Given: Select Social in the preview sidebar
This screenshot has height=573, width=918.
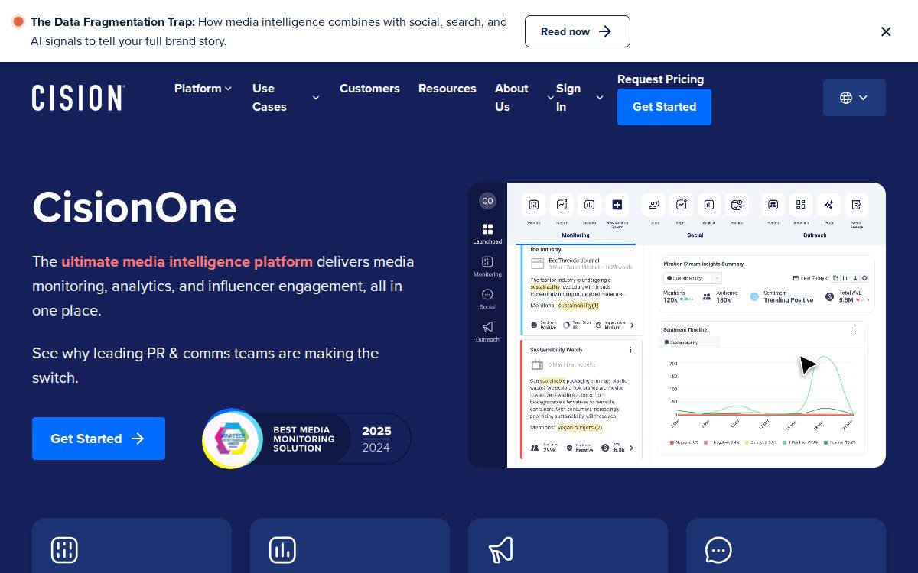Looking at the screenshot, I should [x=487, y=299].
